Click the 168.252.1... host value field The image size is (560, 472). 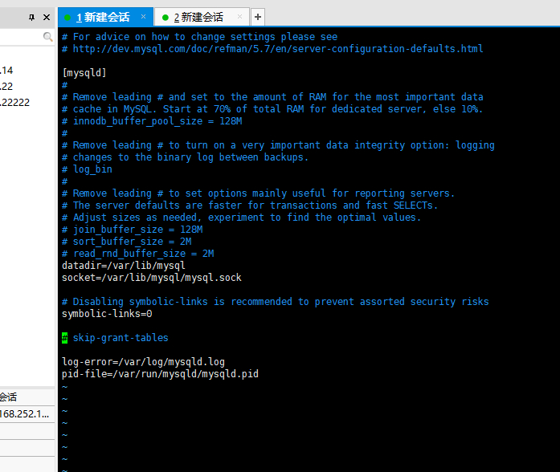click(25, 414)
